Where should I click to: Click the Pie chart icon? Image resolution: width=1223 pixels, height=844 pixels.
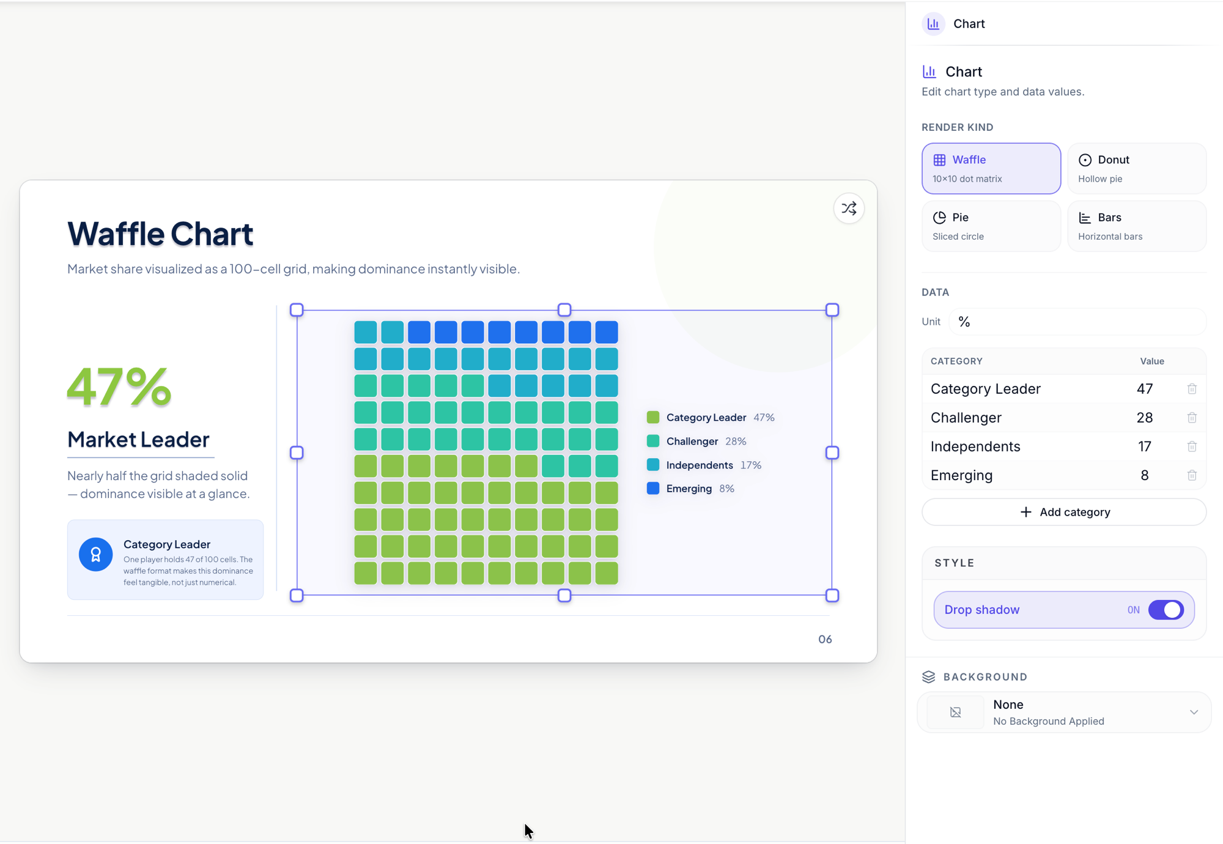click(939, 218)
